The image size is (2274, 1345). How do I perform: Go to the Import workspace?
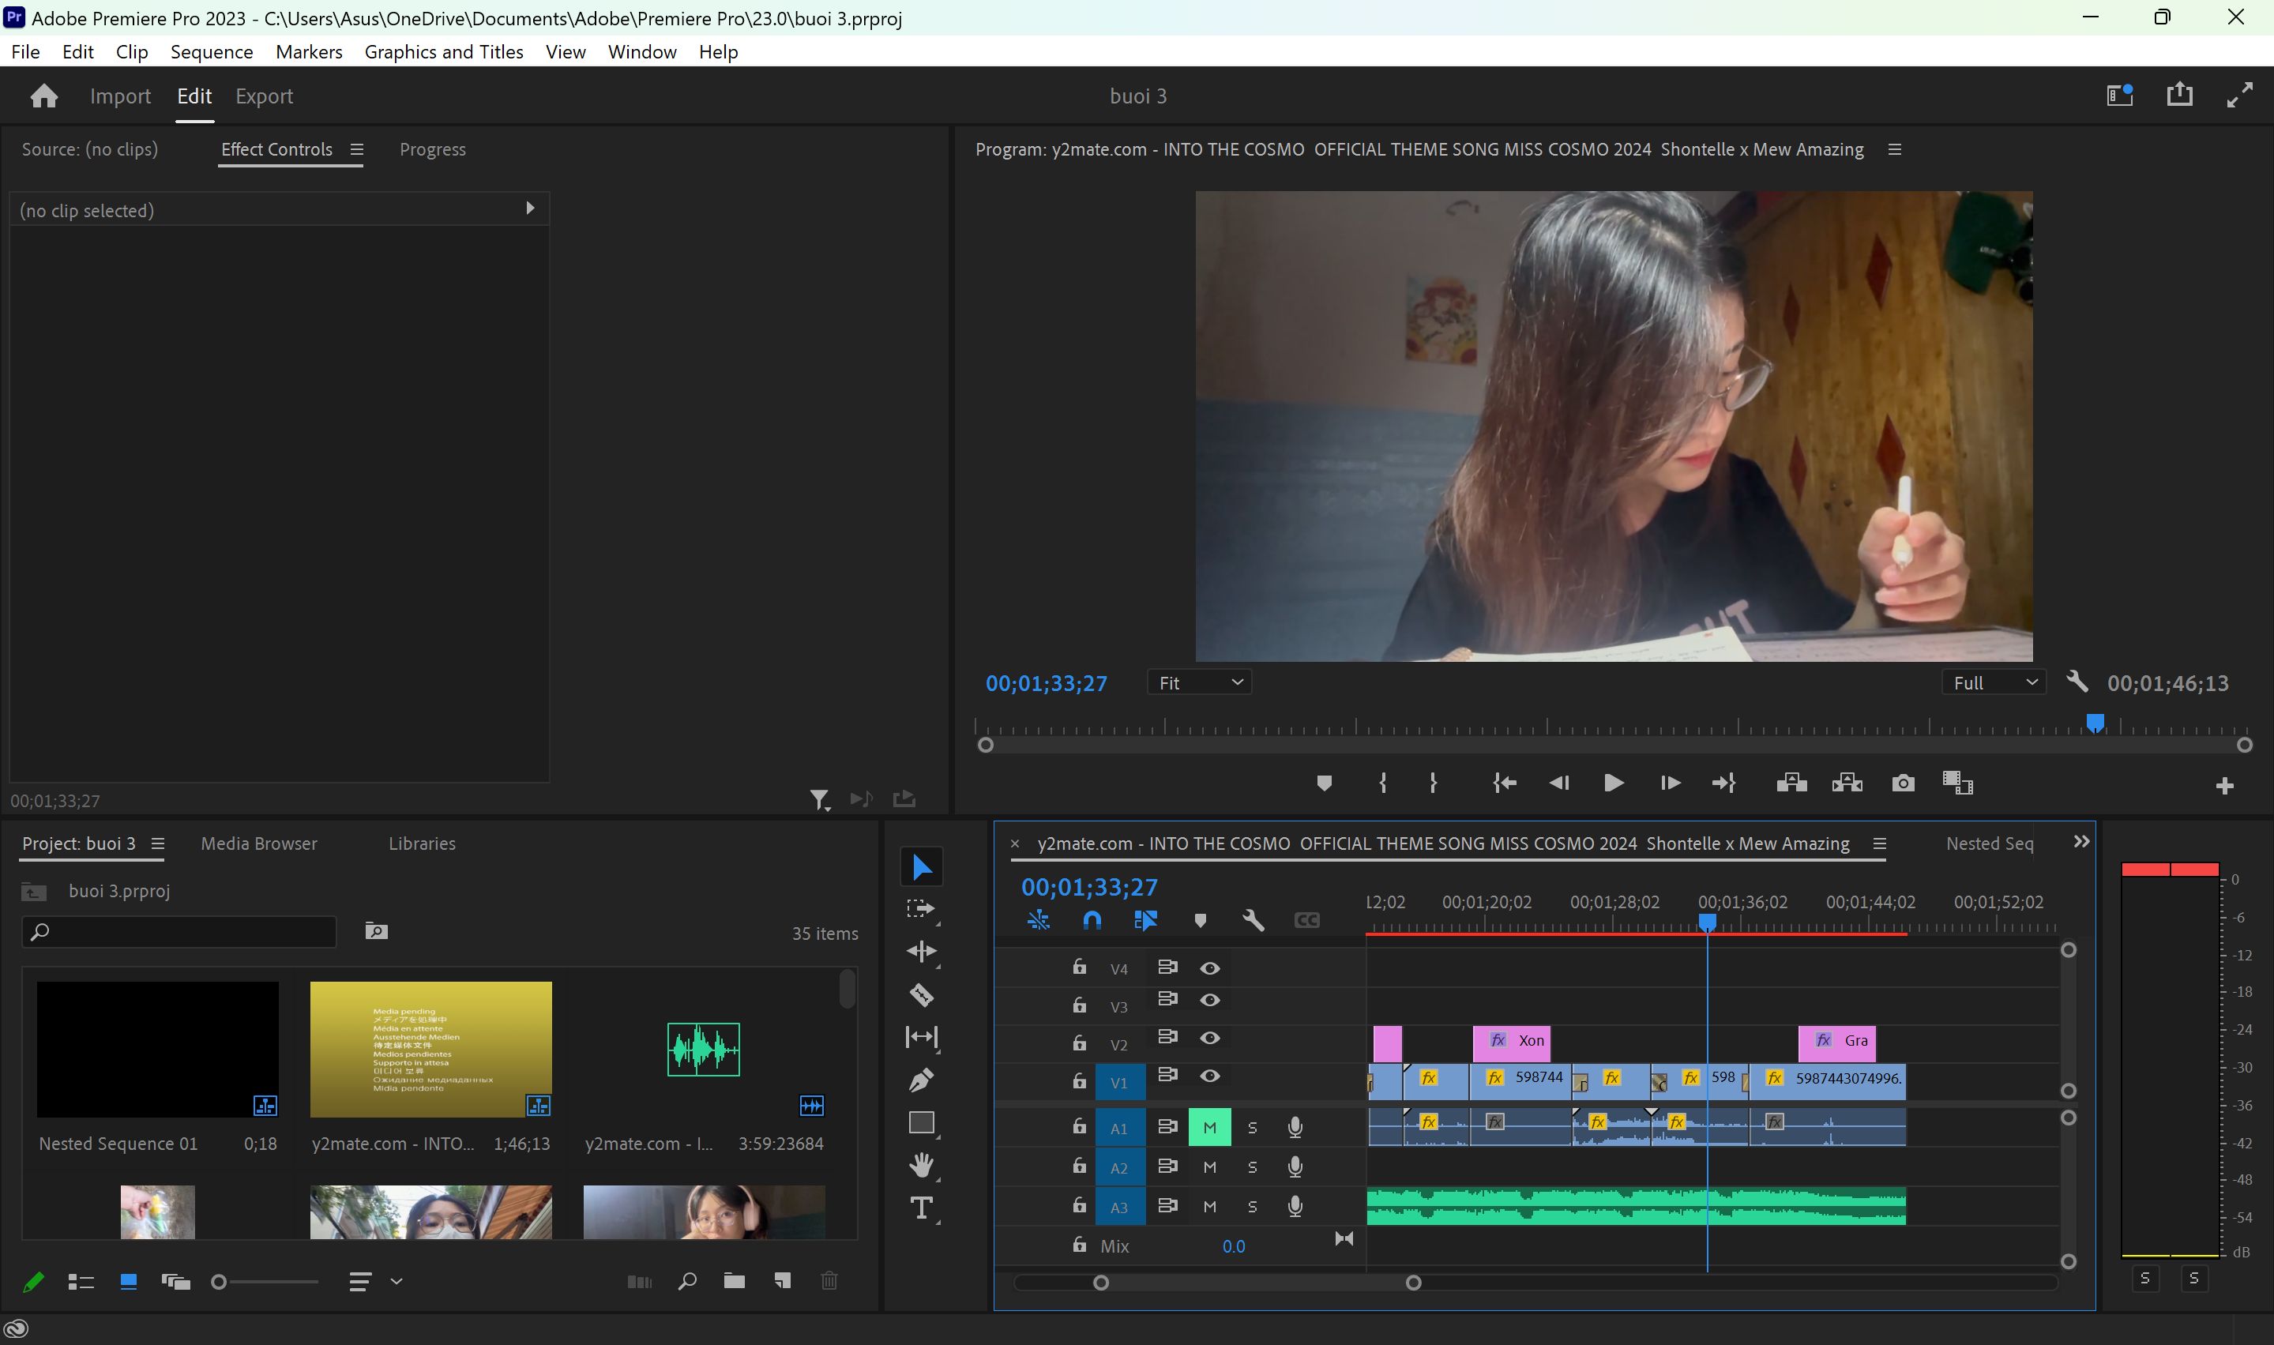(119, 96)
